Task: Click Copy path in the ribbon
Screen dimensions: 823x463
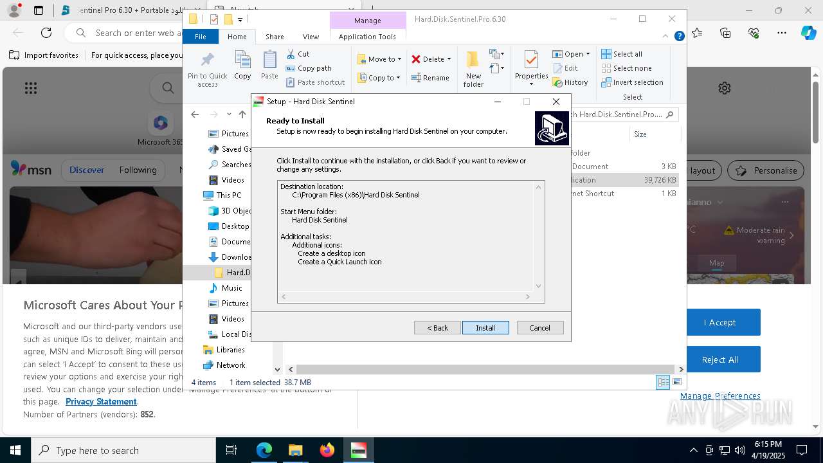Action: tap(309, 68)
